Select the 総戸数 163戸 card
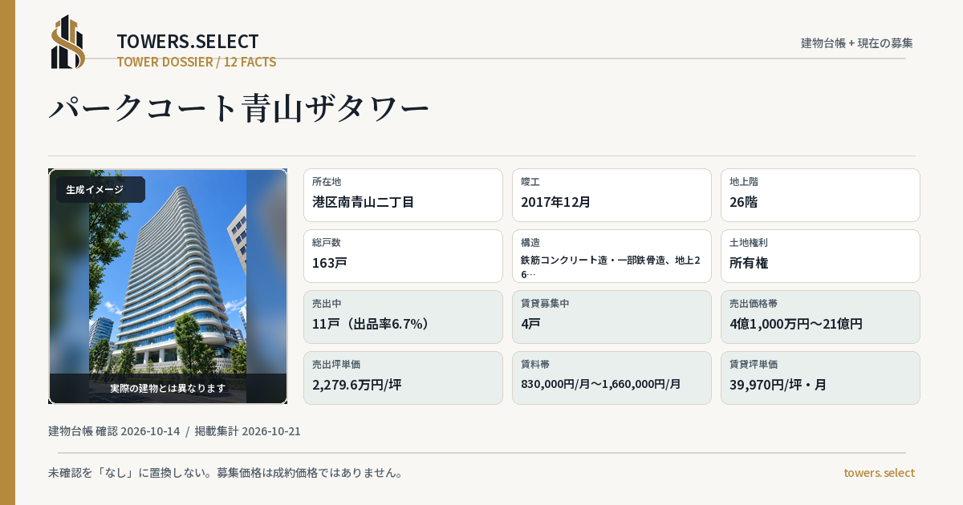This screenshot has height=505, width=963. (403, 256)
